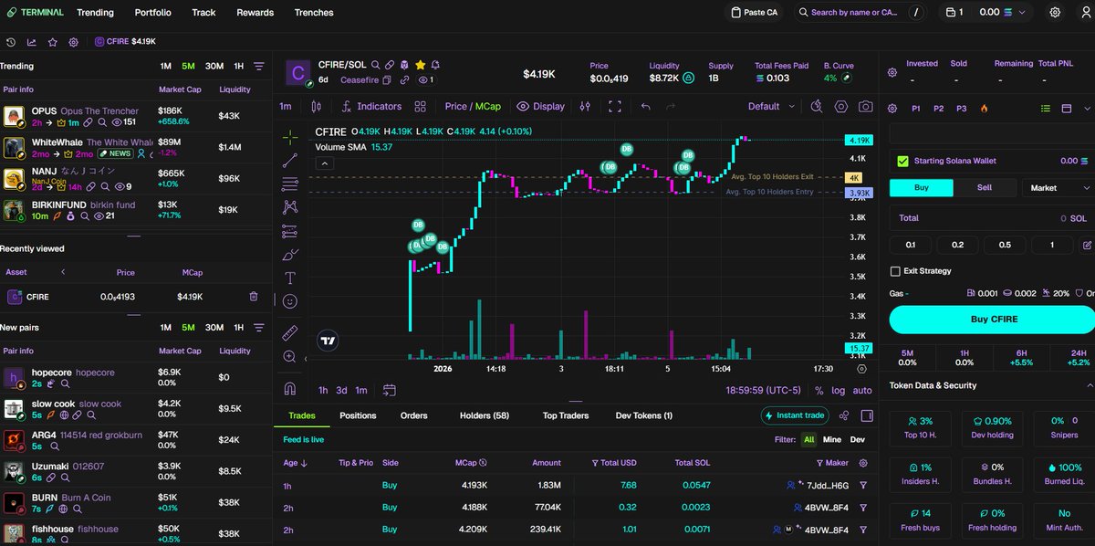This screenshot has width=1095, height=546.
Task: Open the Trenches menu item
Action: [314, 13]
